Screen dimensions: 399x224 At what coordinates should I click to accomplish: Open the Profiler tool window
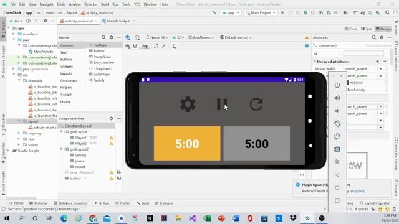(123, 203)
